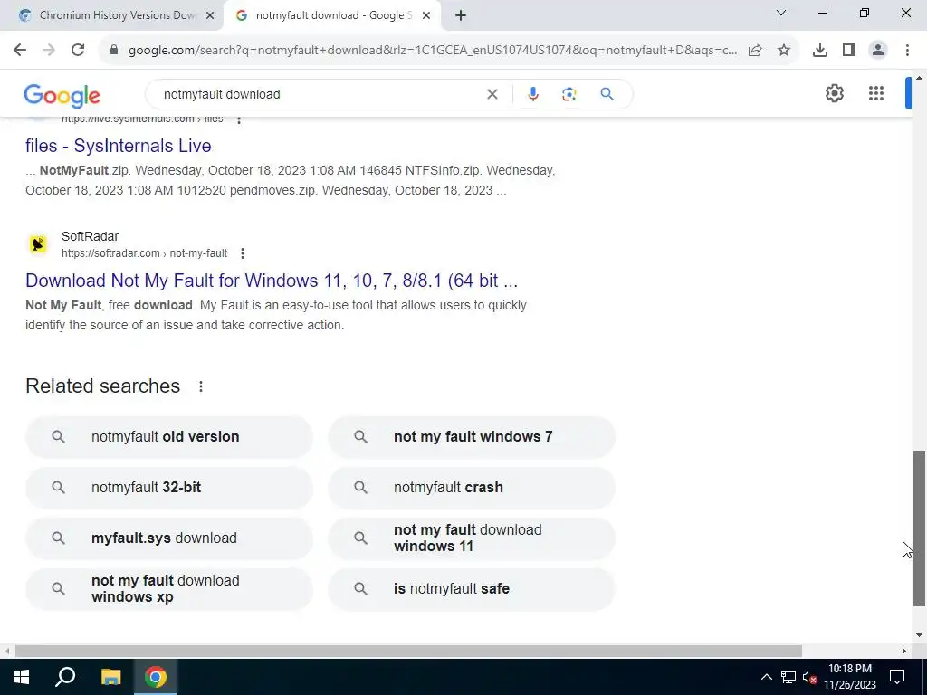Viewport: 927px width, 695px height.
Task: Search not my fault download windows 11
Action: [472, 538]
